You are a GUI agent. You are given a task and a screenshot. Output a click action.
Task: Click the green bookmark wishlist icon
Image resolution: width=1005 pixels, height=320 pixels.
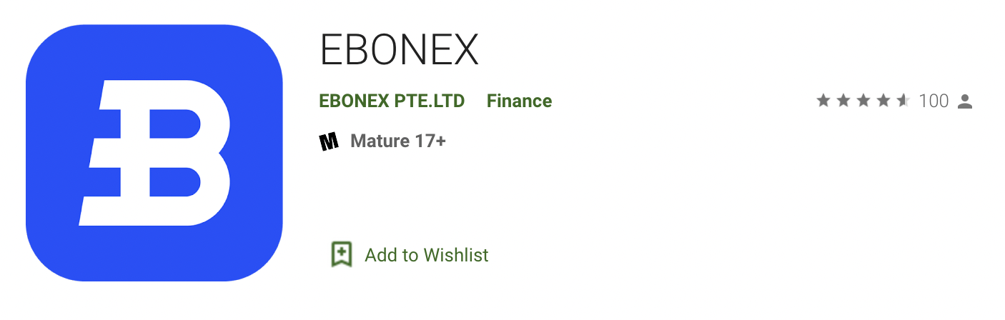click(x=342, y=254)
